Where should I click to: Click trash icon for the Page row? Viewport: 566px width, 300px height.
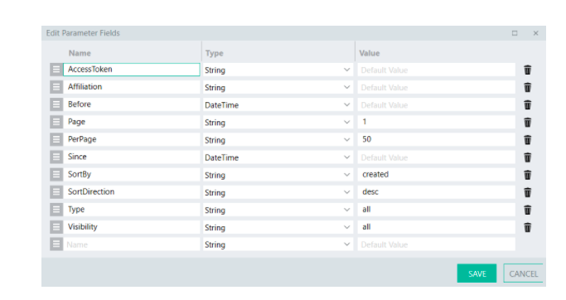(527, 123)
